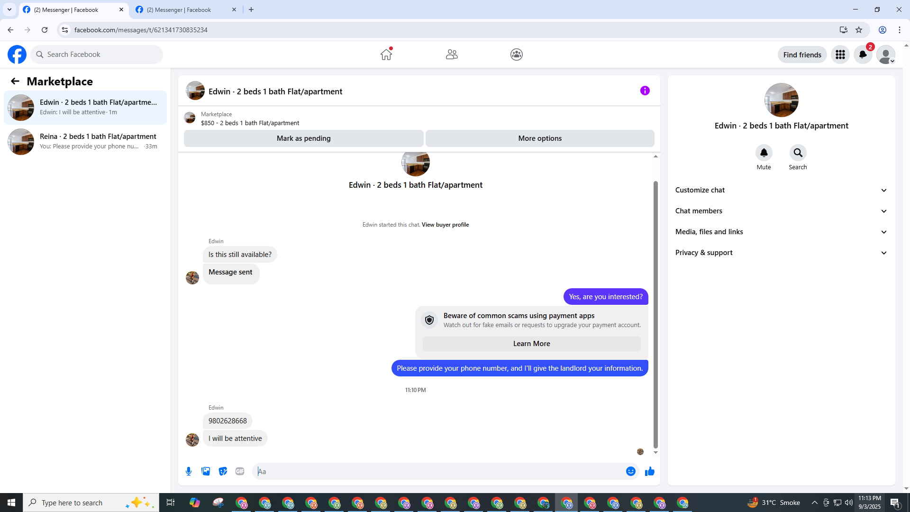Open the Facebook menu grid icon
The width and height of the screenshot is (910, 512).
pos(840,55)
